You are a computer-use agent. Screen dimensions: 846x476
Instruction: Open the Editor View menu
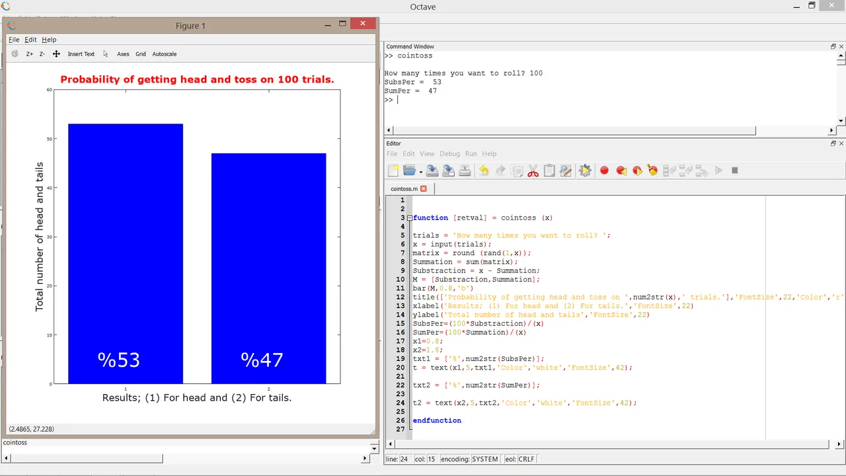click(427, 153)
